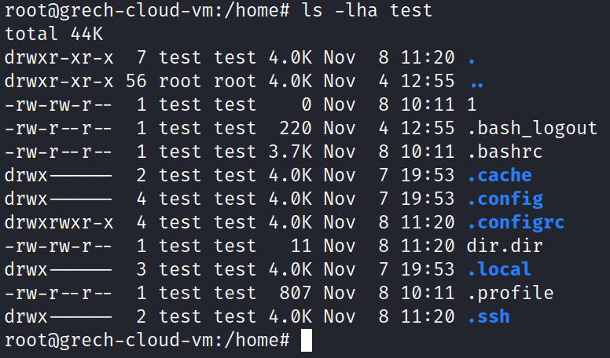Image resolution: width=610 pixels, height=358 pixels.
Task: Click the 'root root' owner text
Action: [208, 81]
